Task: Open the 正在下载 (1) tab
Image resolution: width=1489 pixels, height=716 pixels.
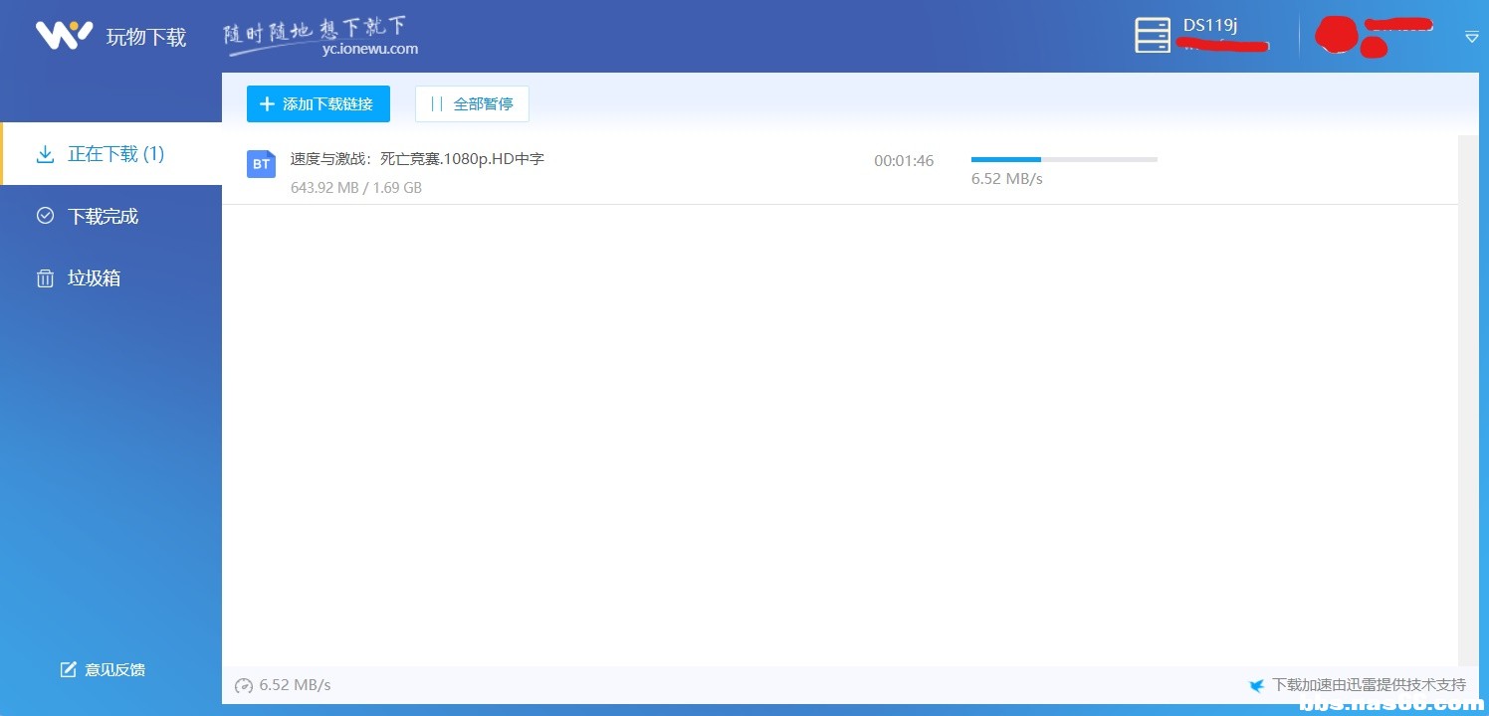Action: coord(110,154)
